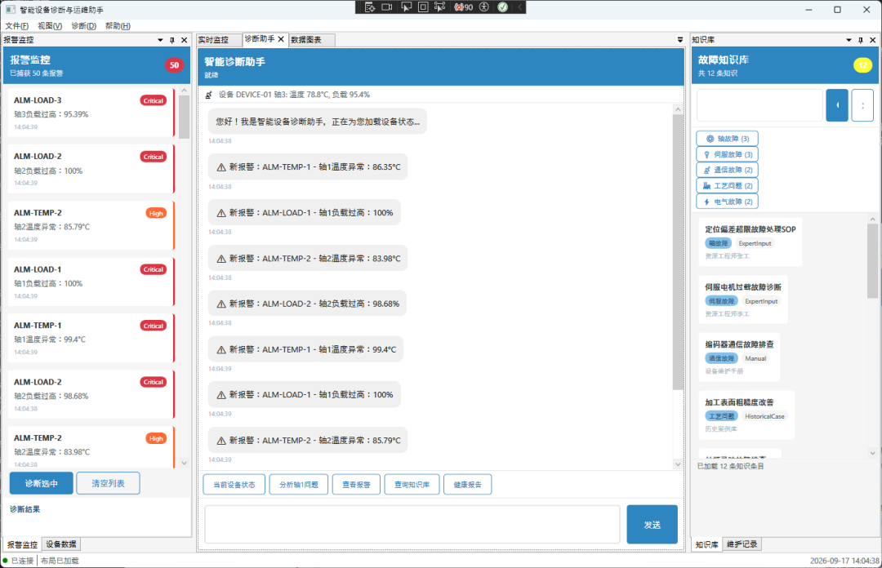Click the 健康报告 quick action

[x=467, y=485]
